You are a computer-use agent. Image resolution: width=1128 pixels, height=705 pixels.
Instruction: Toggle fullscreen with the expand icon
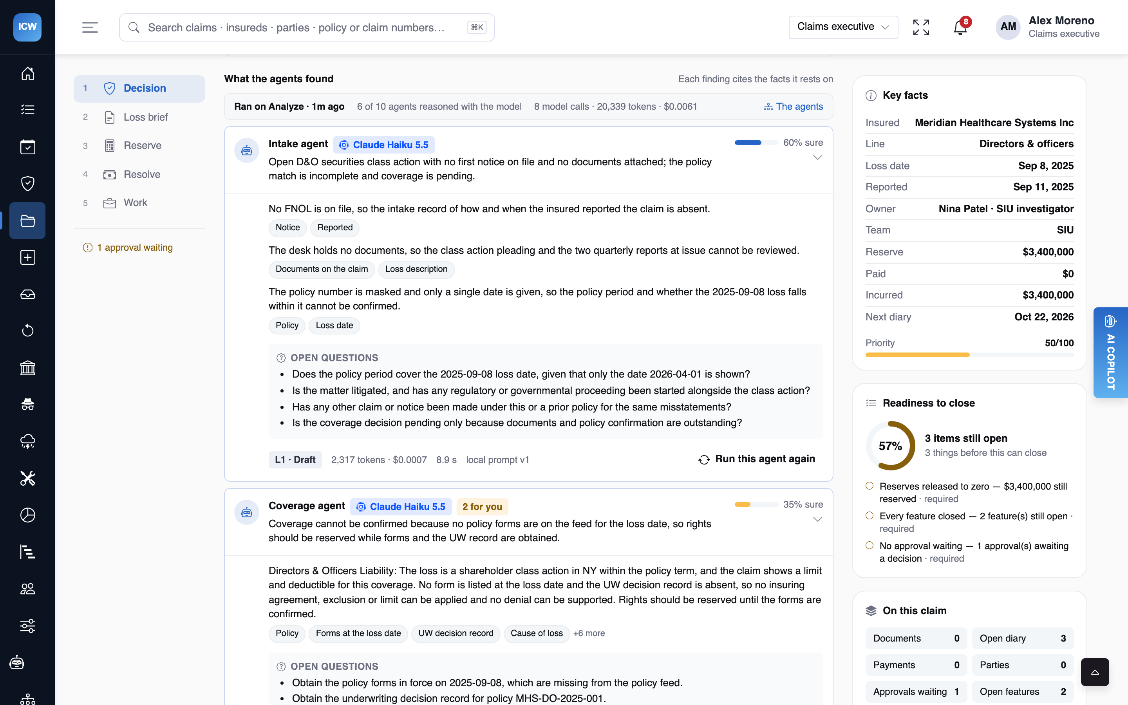[x=921, y=27]
